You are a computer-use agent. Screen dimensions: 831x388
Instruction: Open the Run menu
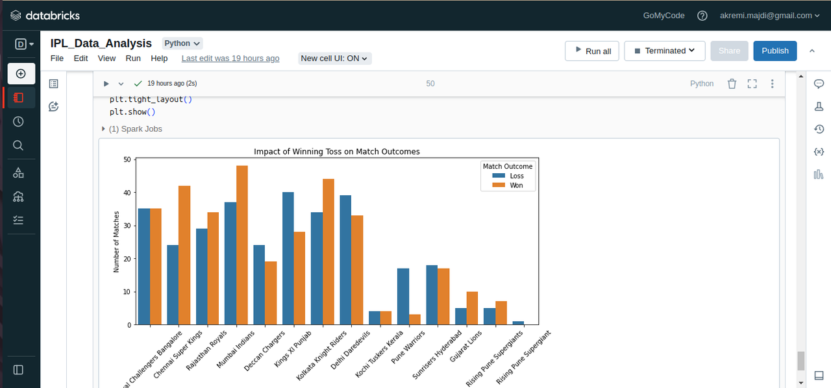click(x=133, y=58)
